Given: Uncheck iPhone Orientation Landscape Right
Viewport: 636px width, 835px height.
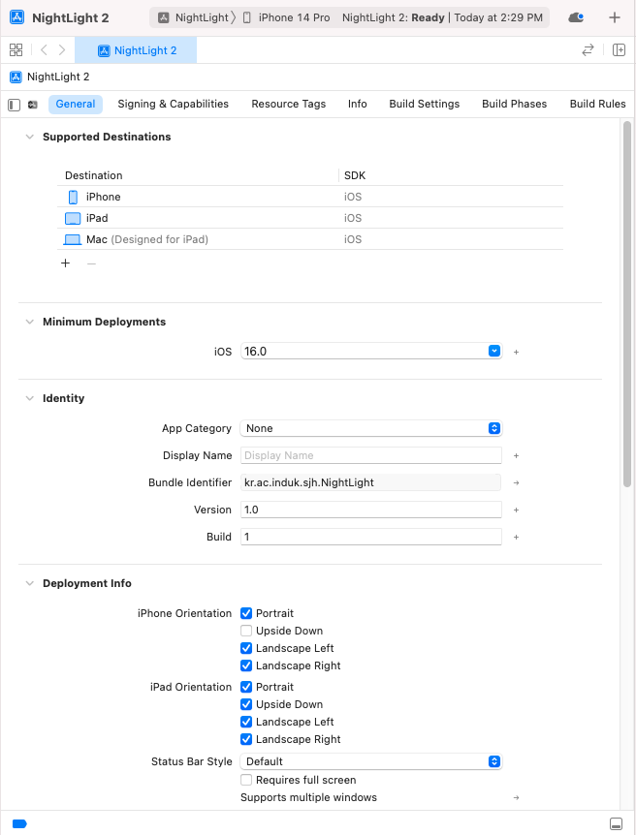Looking at the screenshot, I should [246, 665].
